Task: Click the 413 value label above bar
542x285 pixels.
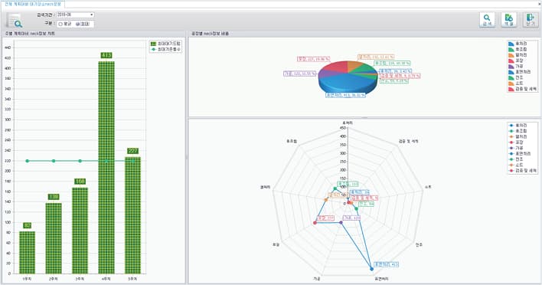Action: click(106, 55)
